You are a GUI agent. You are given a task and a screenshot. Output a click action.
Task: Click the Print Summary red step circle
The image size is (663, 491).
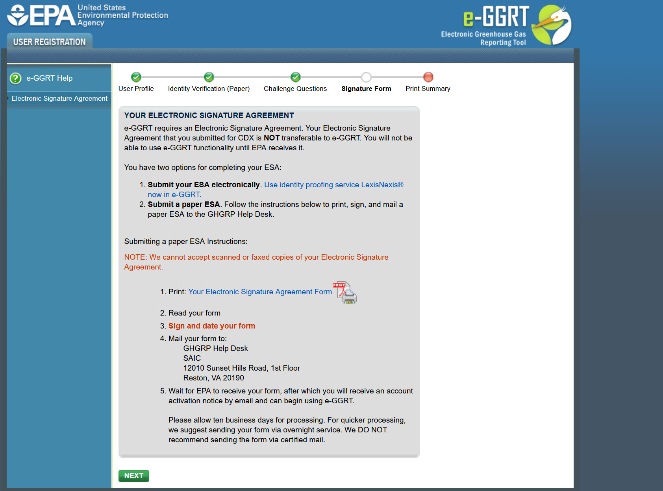point(428,77)
